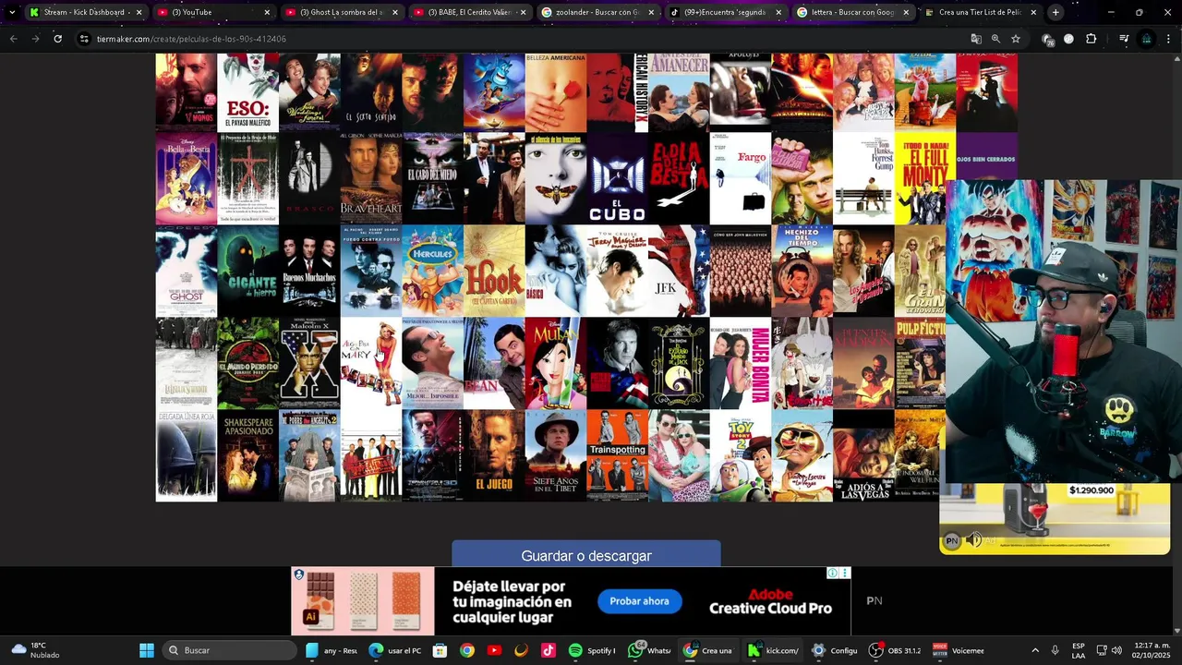
Task: Open Microsoft Store from the taskbar
Action: point(440,650)
